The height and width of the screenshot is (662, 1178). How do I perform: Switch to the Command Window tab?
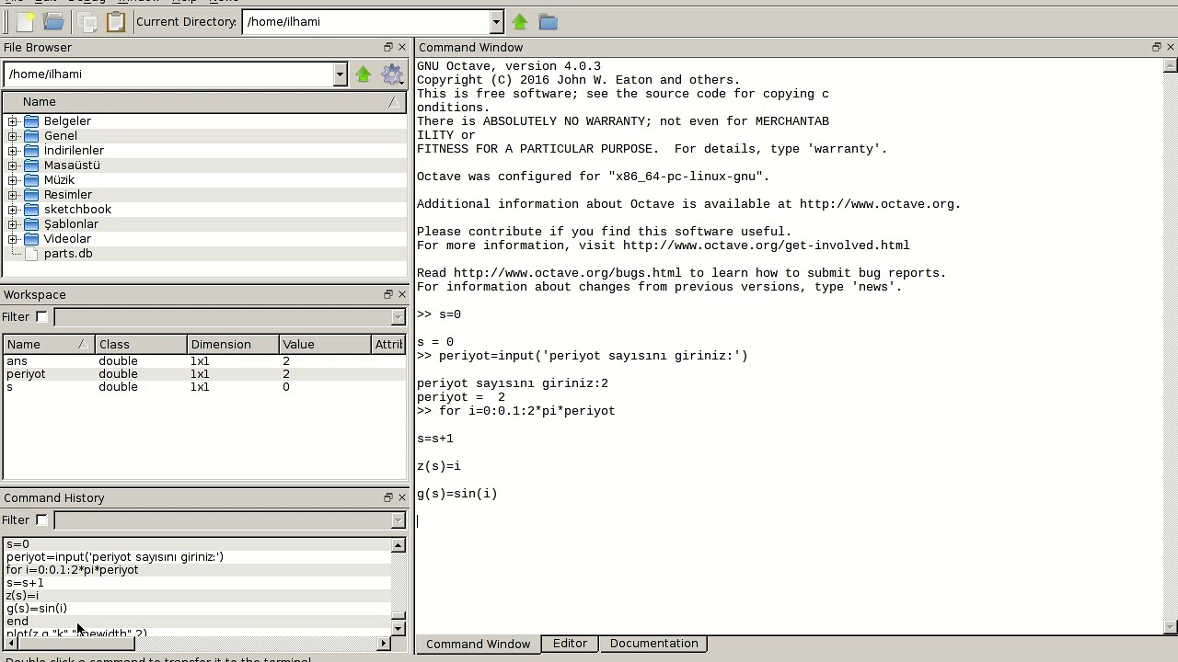click(x=478, y=644)
